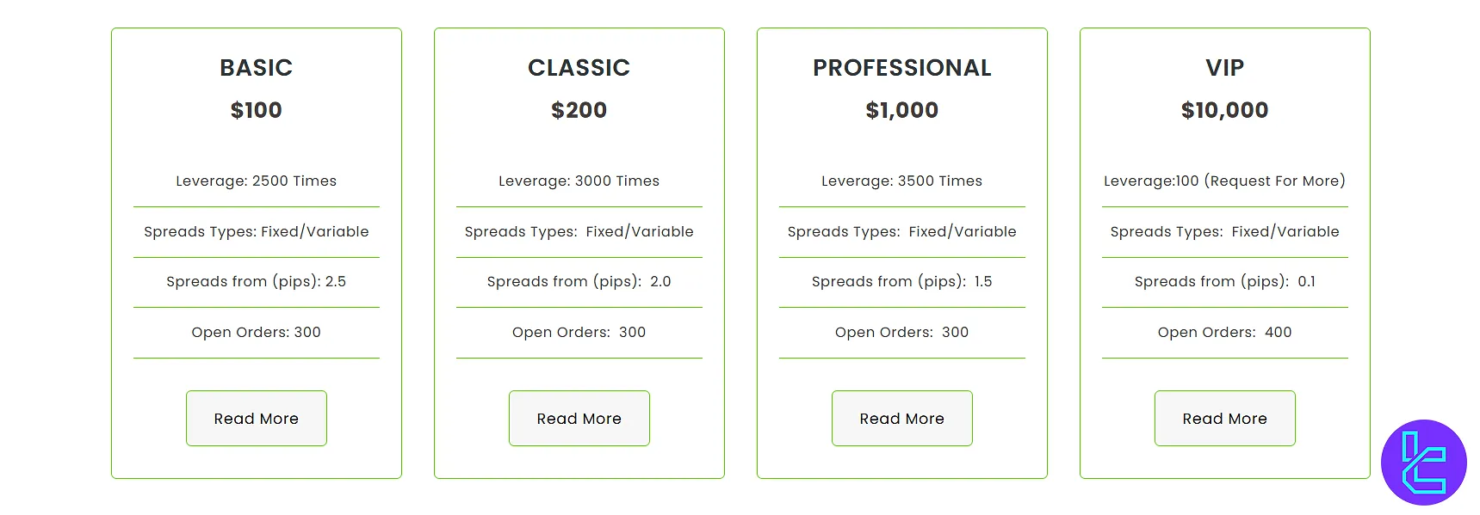
Task: Open the PROFESSIONAL plan Read More link
Action: [x=901, y=419]
